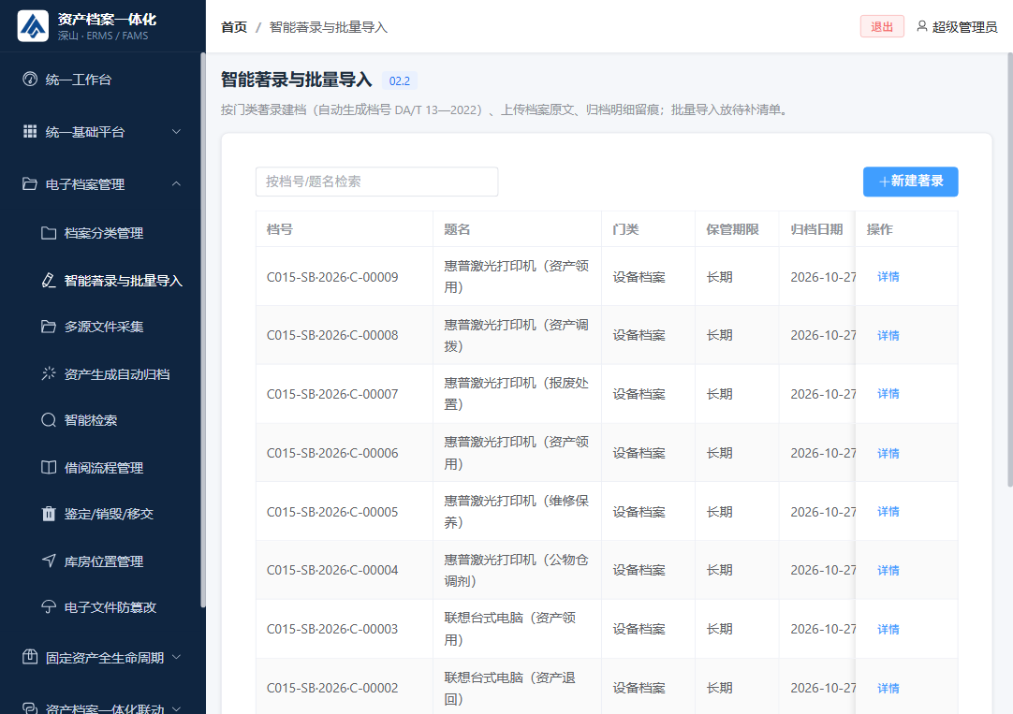Expand the 固定资产全生命周期 chevron
The height and width of the screenshot is (714, 1013).
[x=176, y=657]
